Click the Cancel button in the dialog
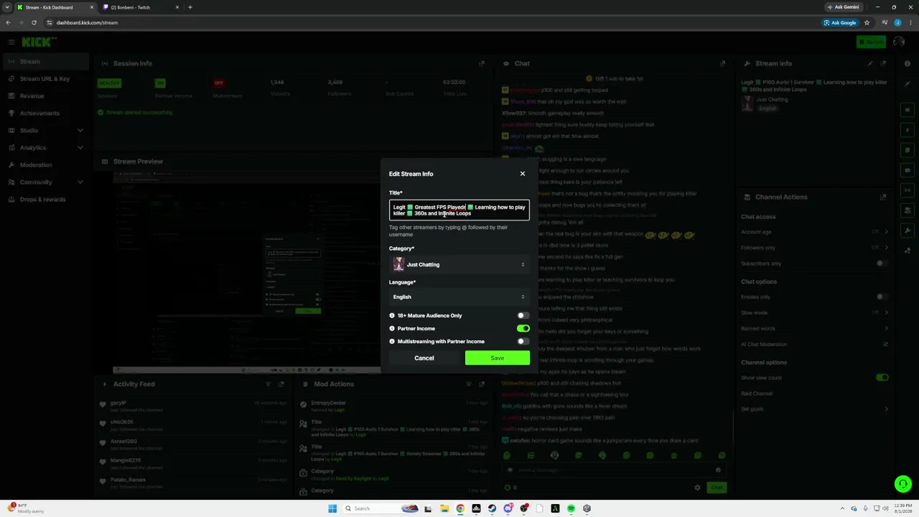The width and height of the screenshot is (919, 517). 424,358
